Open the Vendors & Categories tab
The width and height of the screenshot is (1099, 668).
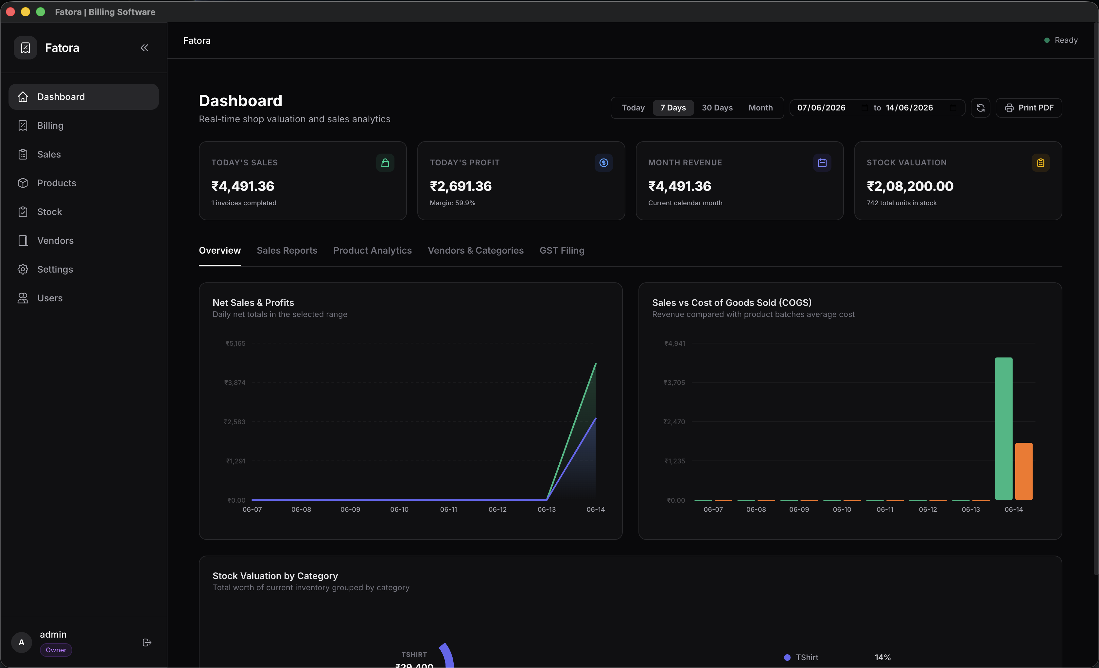point(476,250)
